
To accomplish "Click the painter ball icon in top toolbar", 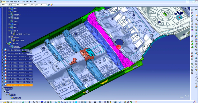I will pos(52,5).
